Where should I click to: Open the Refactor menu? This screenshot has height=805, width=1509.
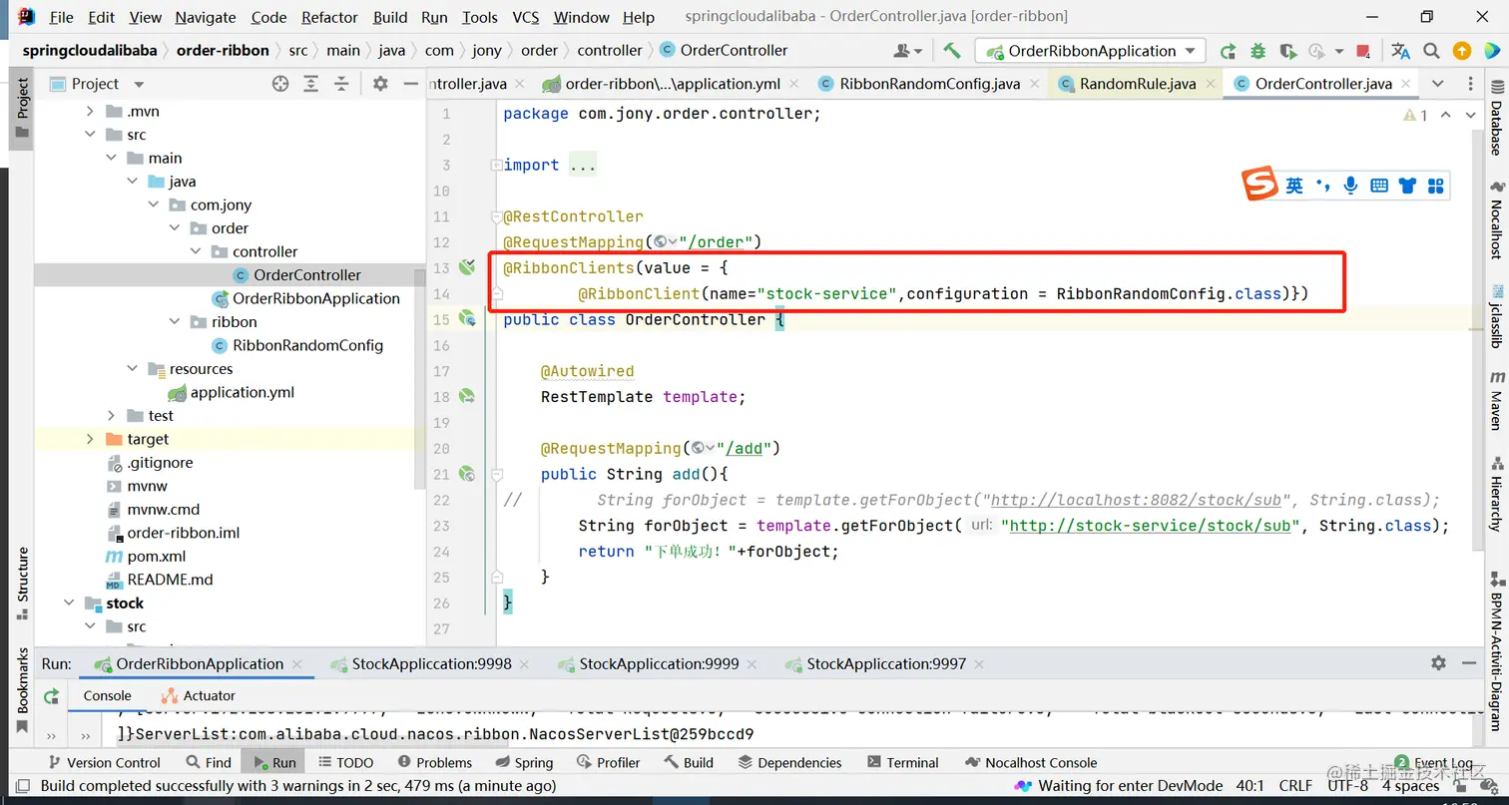[x=329, y=17]
